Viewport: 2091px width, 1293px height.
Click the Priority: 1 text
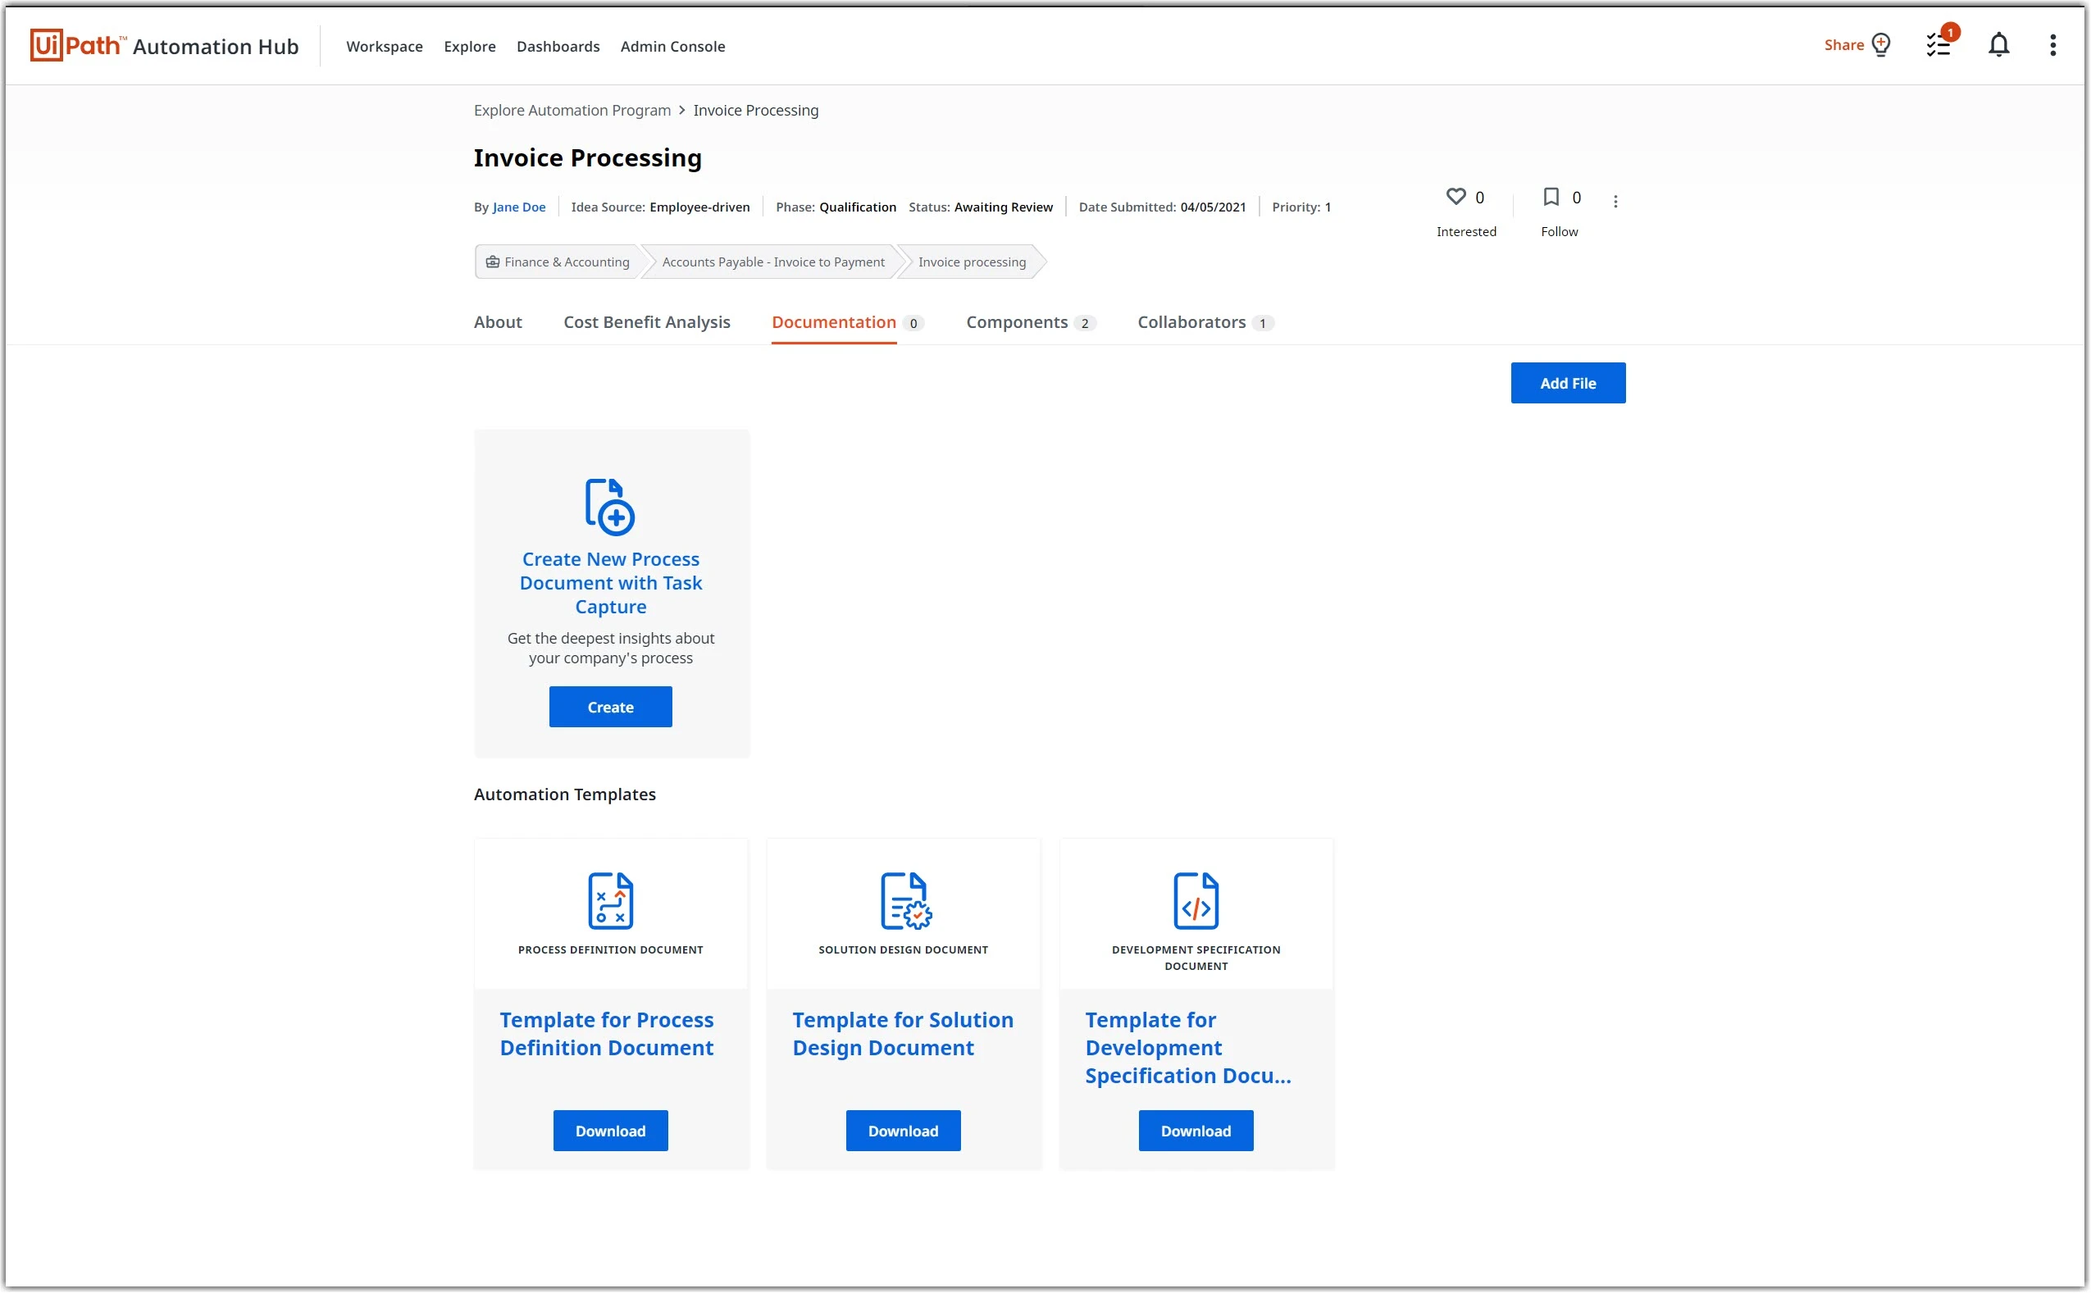tap(1301, 207)
